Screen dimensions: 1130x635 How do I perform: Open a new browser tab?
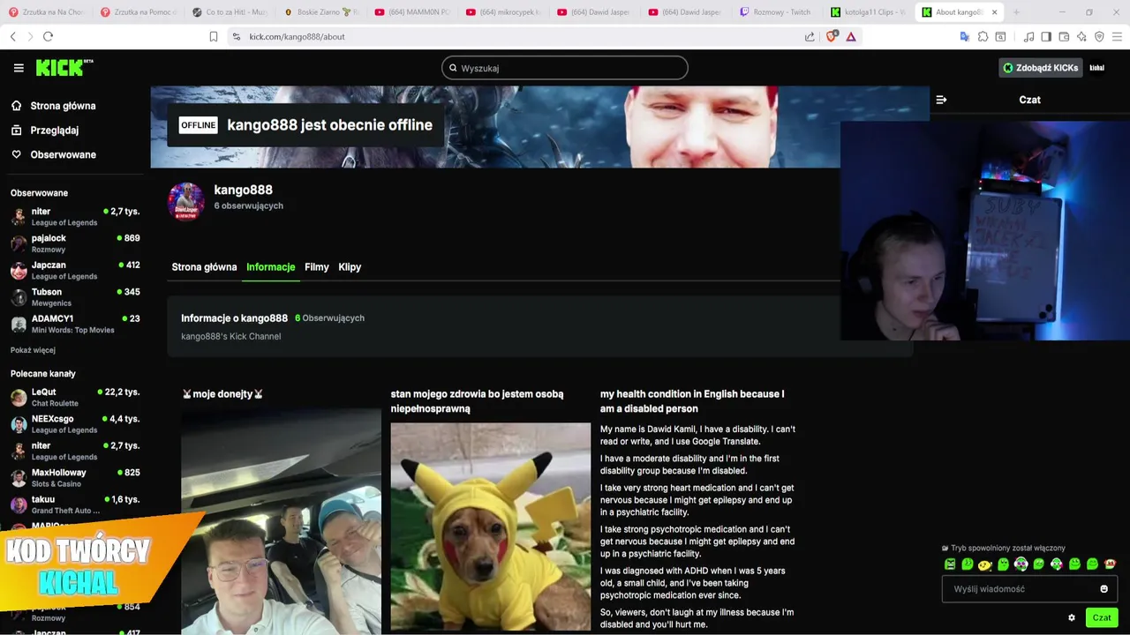click(1016, 12)
